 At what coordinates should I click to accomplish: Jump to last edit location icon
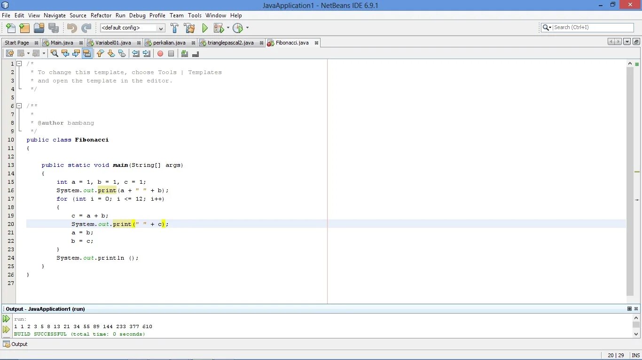[10, 53]
